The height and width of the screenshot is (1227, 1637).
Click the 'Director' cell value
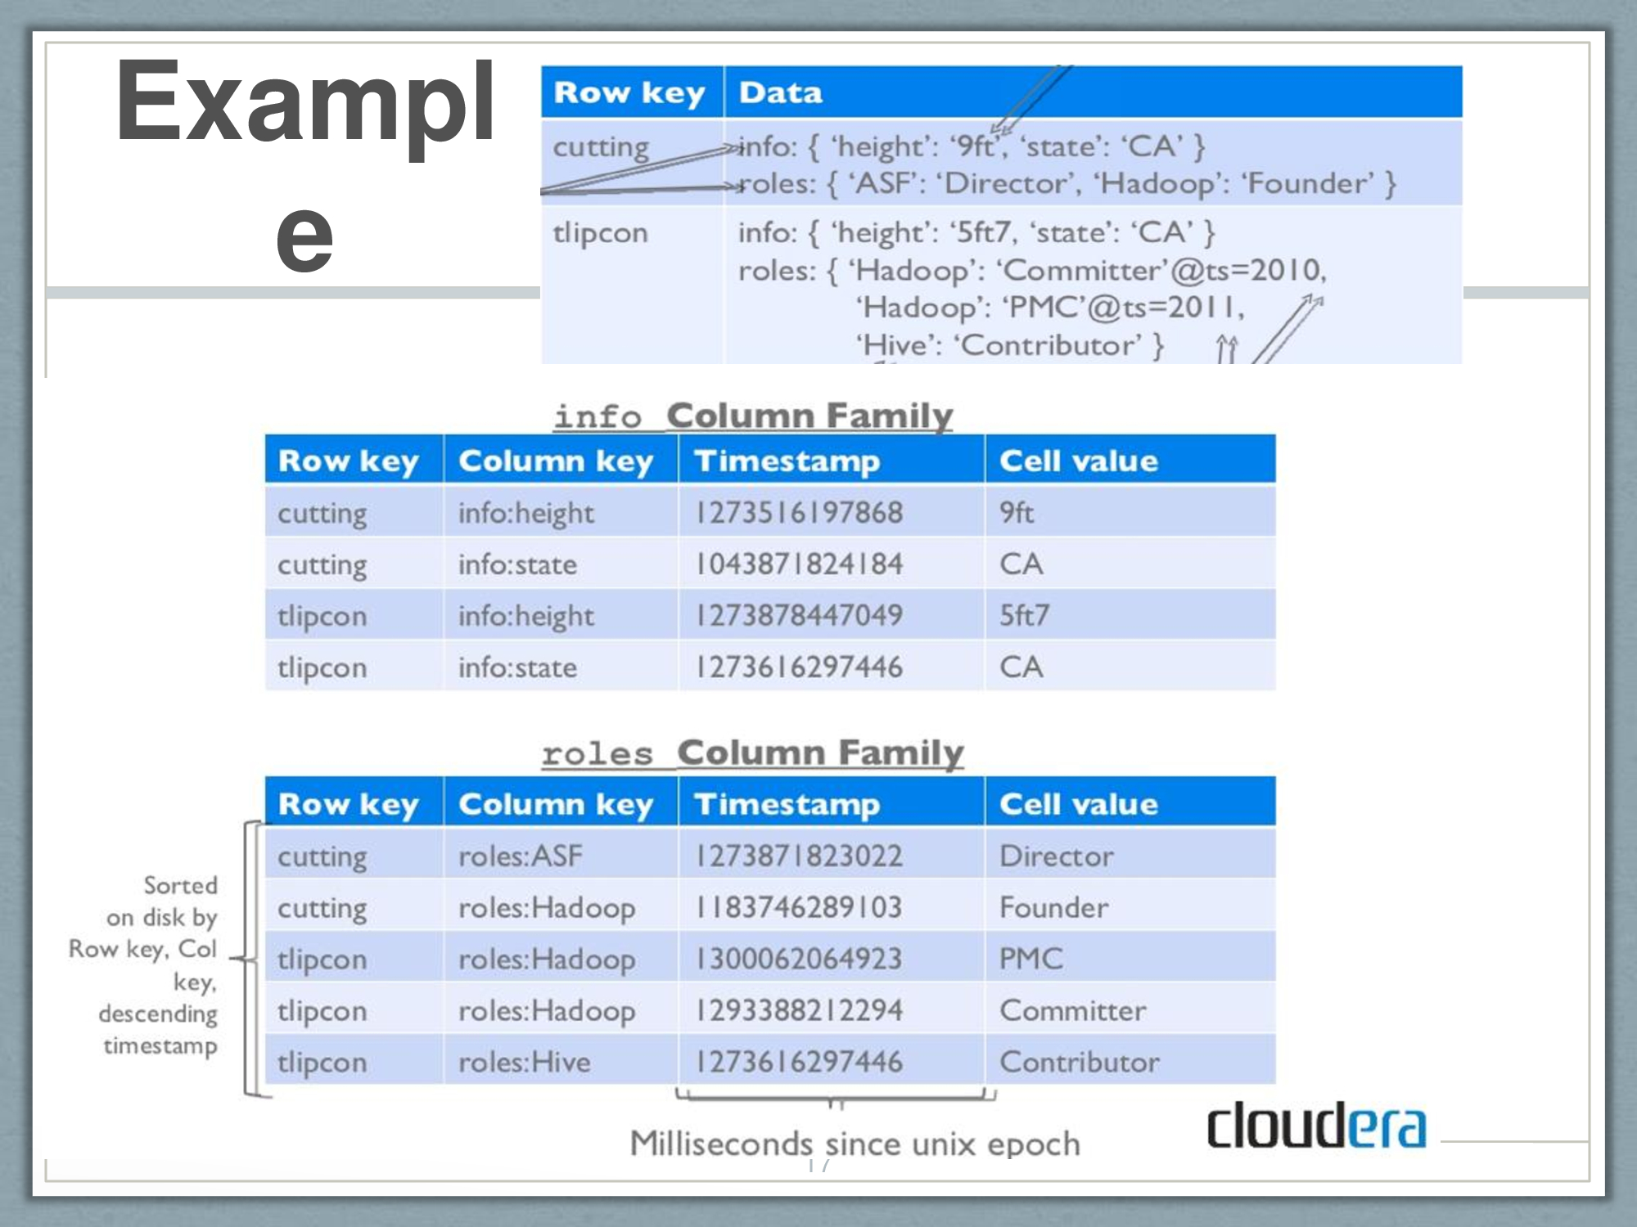(x=1057, y=856)
